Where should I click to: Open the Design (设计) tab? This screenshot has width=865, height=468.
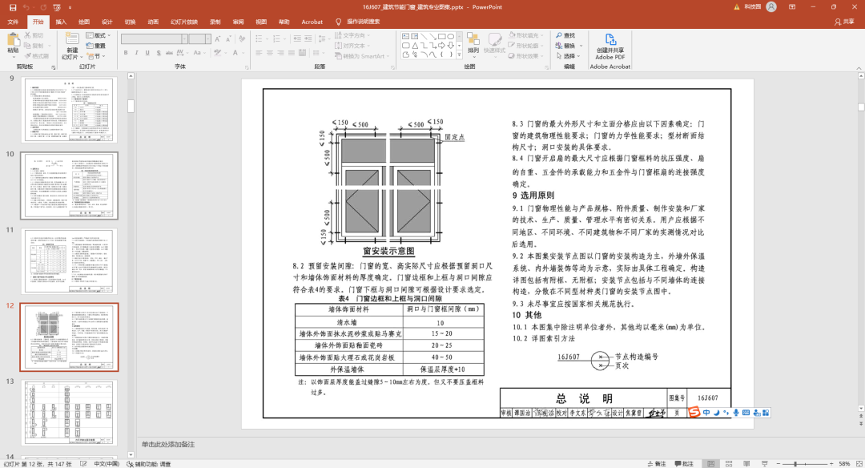(107, 22)
